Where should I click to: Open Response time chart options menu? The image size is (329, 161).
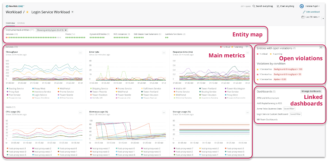click(247, 53)
